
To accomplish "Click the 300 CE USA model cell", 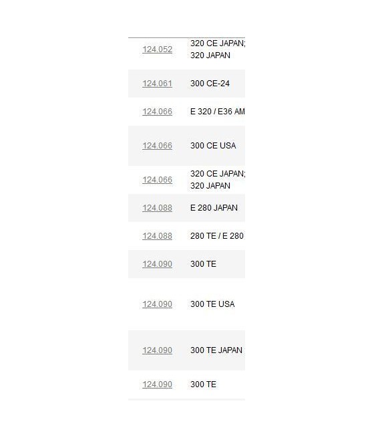I will [x=213, y=146].
